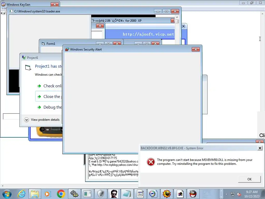The image size is (265, 199).
Task: Close the loader.exe window
Action: (x=175, y=11)
